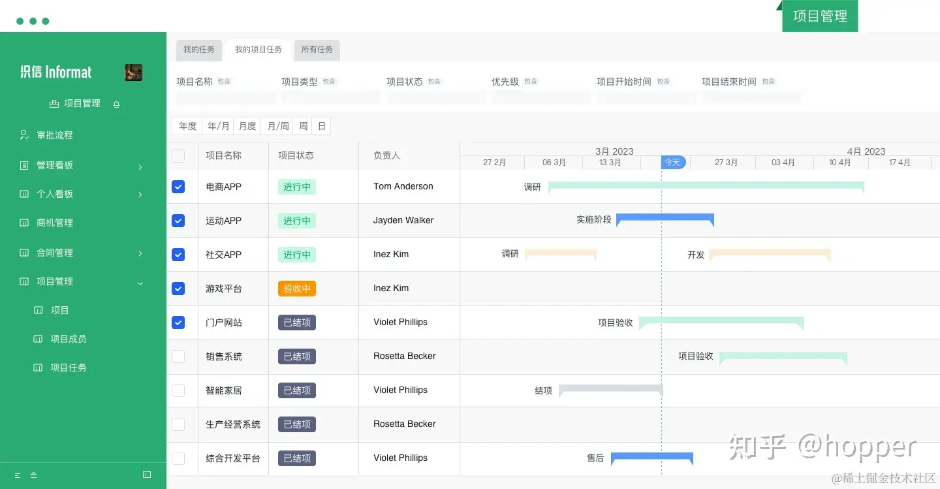
Task: Uncheck the 门户网站 row checkbox
Action: click(178, 323)
